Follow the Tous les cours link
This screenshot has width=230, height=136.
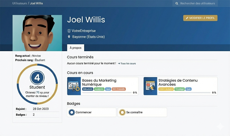tap(127, 64)
